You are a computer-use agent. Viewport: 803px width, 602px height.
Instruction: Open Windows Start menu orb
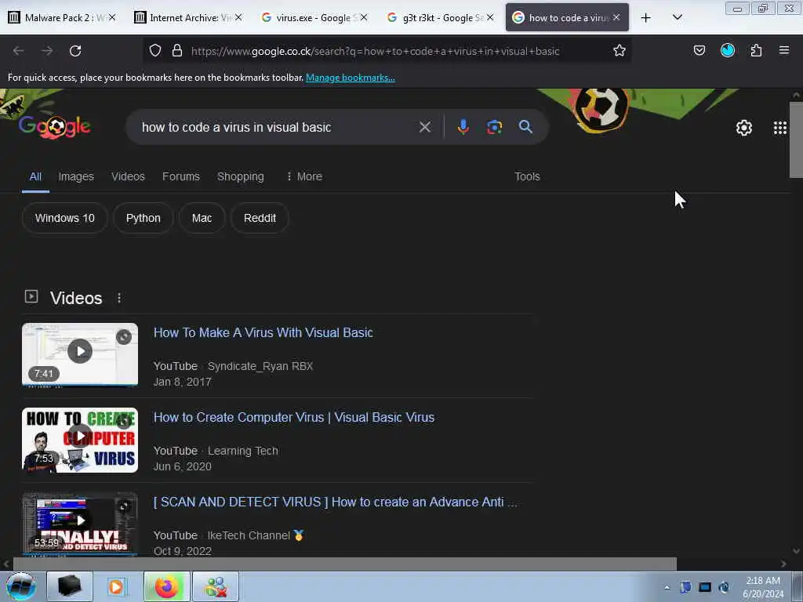(x=20, y=586)
